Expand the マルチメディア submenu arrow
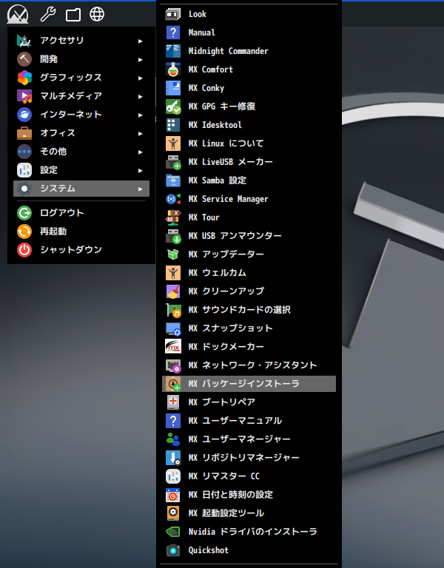Viewport: 444px width, 568px height. point(141,96)
